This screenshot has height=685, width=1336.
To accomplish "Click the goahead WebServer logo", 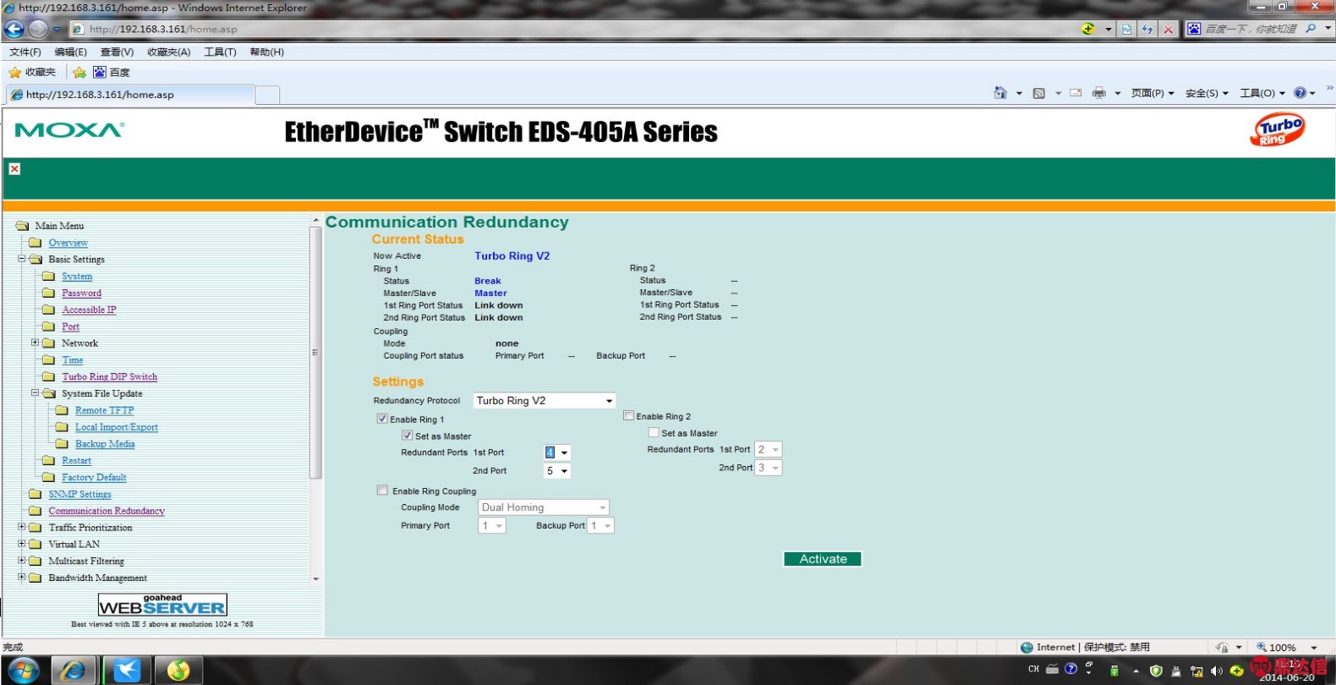I will (x=162, y=605).
